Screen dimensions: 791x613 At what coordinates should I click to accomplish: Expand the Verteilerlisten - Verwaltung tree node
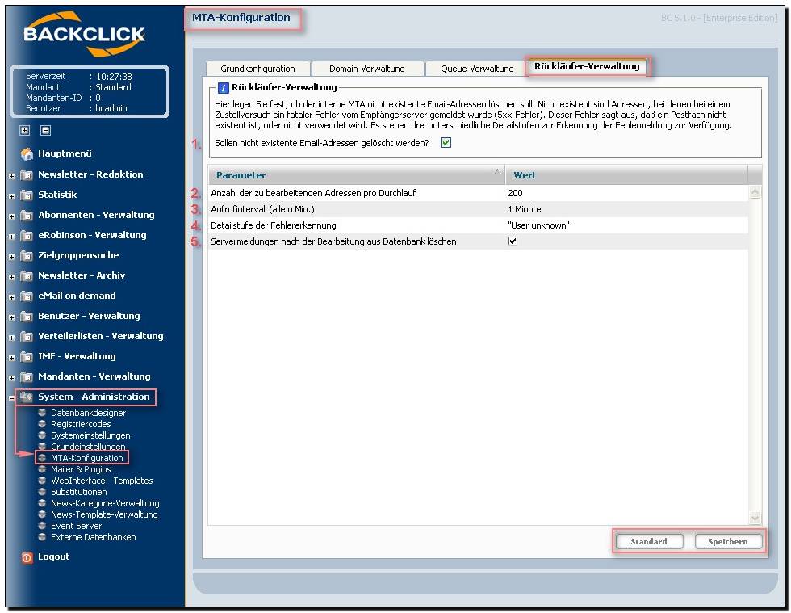11,338
